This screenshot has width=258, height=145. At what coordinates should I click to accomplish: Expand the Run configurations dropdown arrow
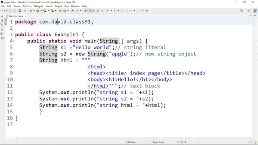tap(41, 11)
